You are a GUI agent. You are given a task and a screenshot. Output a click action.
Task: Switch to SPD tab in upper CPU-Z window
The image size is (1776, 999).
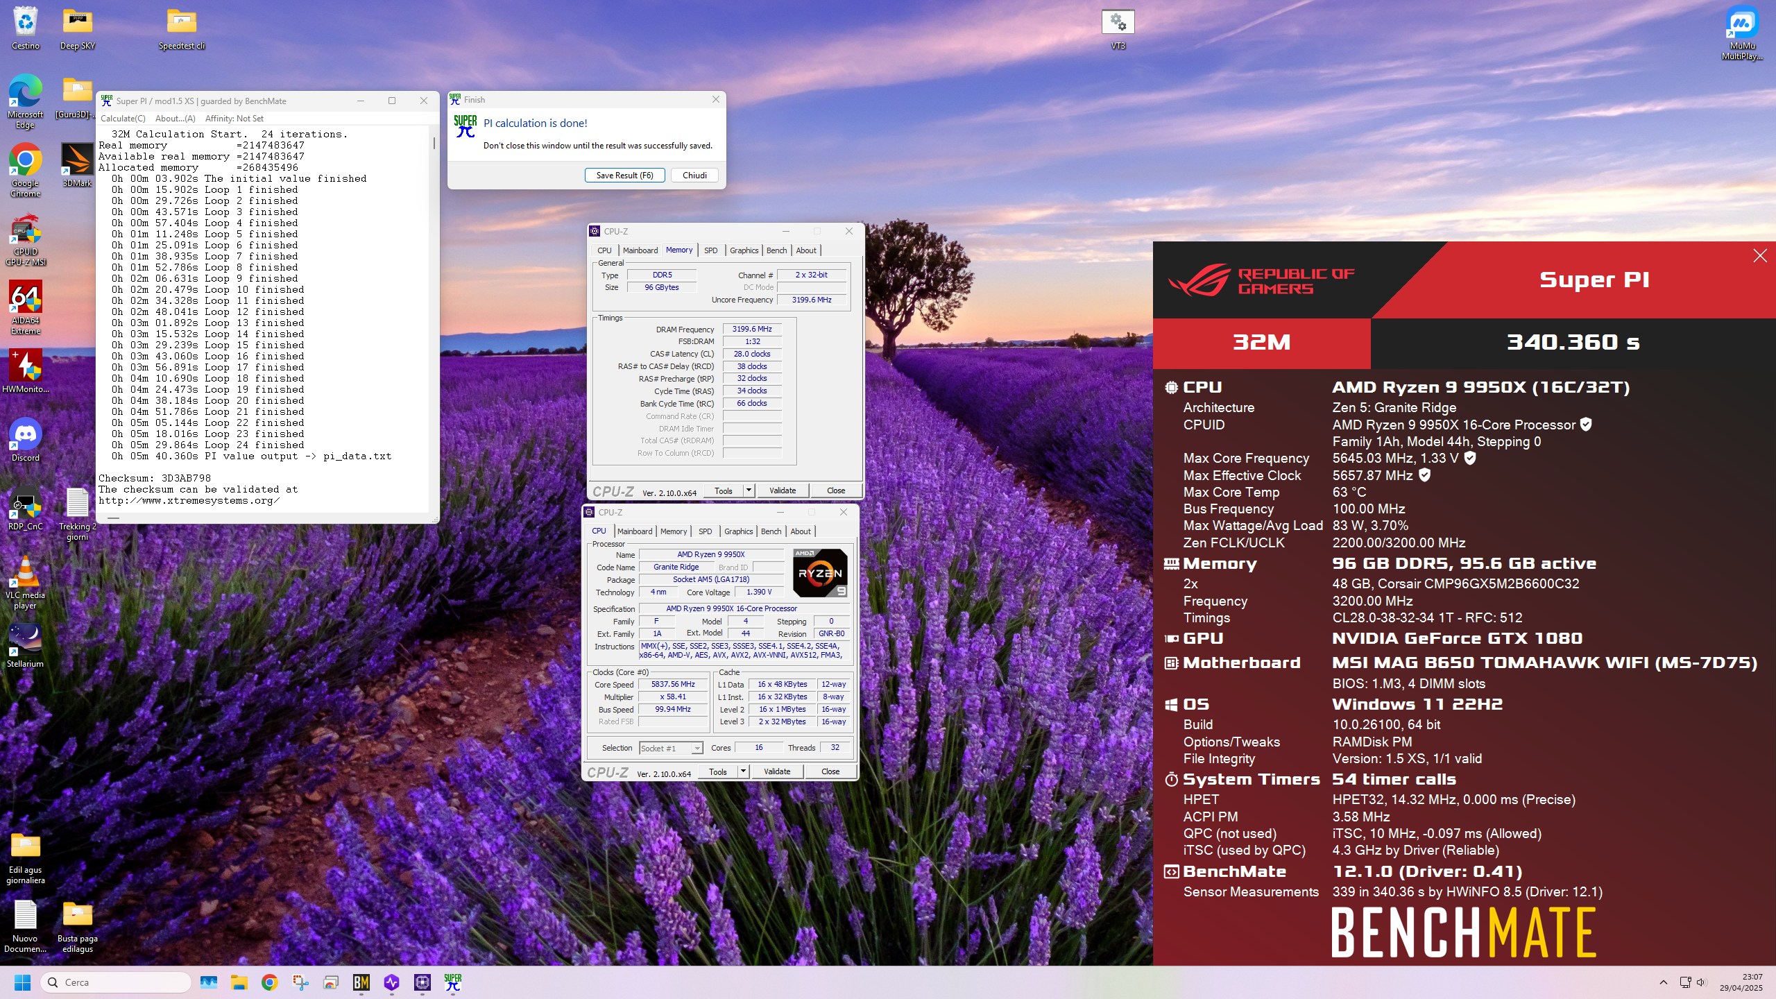click(711, 250)
